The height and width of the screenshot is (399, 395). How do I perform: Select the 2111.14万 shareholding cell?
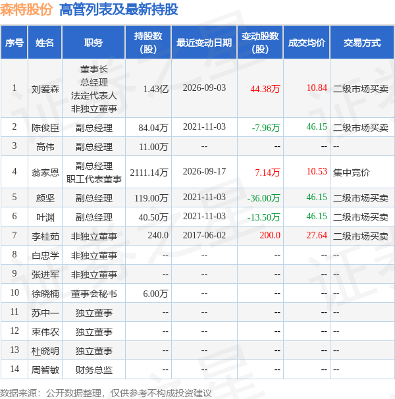(x=149, y=173)
